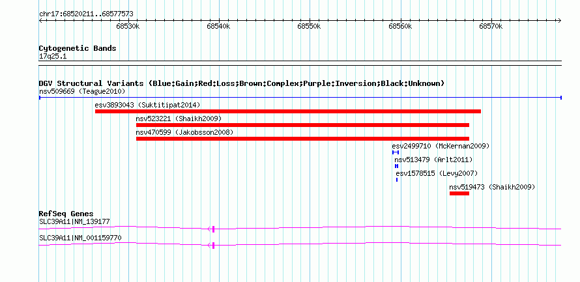Click the SLC39A11|NM_001159770 gene label
Viewport: 580px width, 282px height.
click(x=80, y=238)
